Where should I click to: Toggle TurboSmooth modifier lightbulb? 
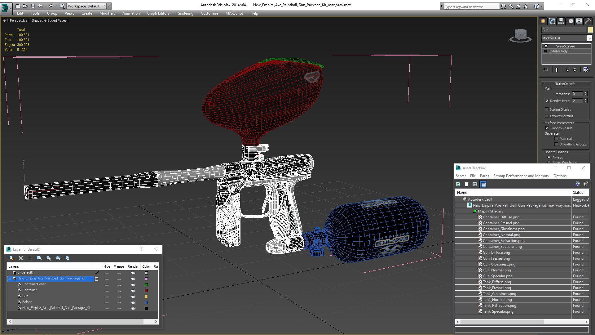pyautogui.click(x=546, y=46)
